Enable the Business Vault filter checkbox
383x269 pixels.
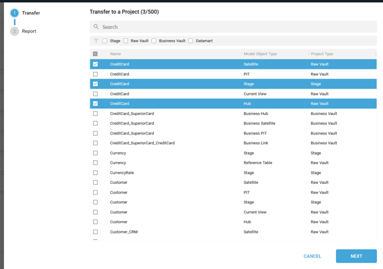[x=154, y=41]
